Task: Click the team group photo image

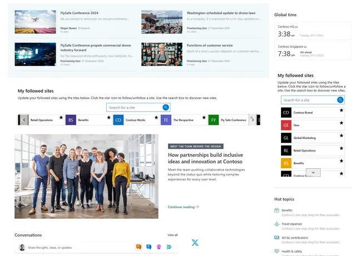Action: click(x=86, y=177)
